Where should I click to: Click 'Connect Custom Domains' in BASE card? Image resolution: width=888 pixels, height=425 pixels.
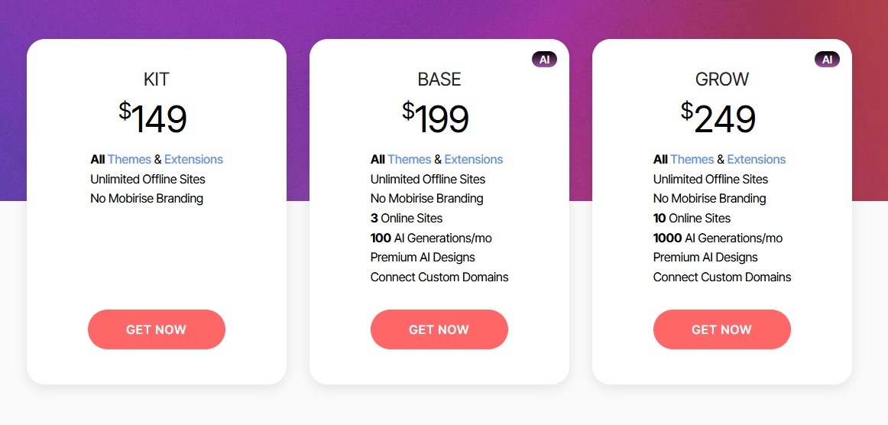439,277
